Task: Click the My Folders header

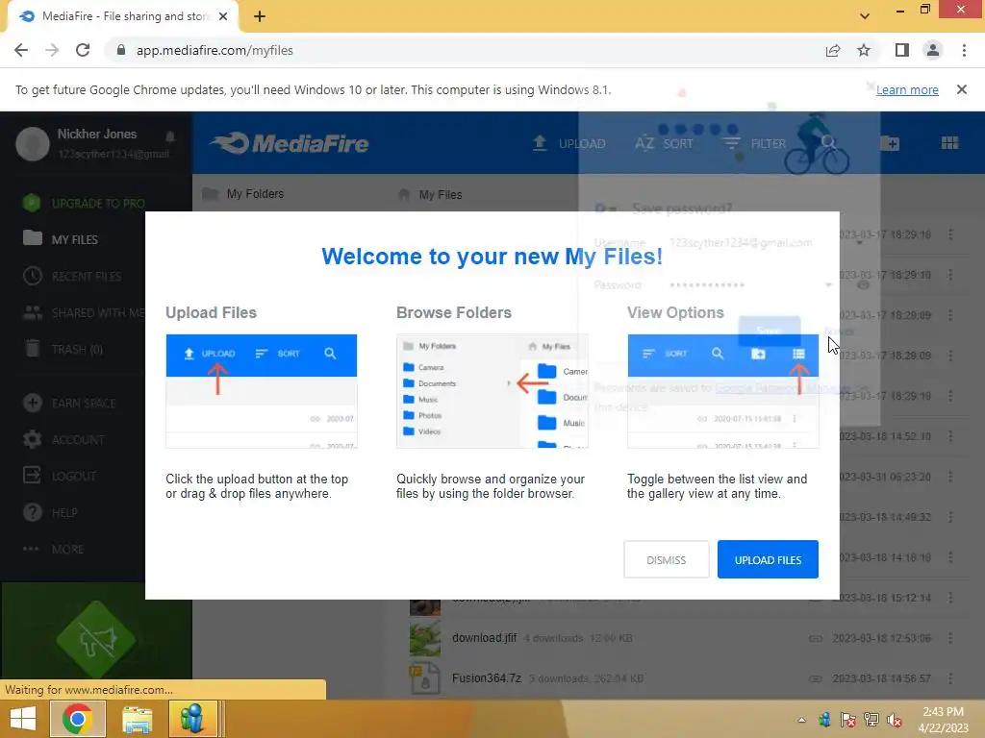Action: [x=243, y=194]
